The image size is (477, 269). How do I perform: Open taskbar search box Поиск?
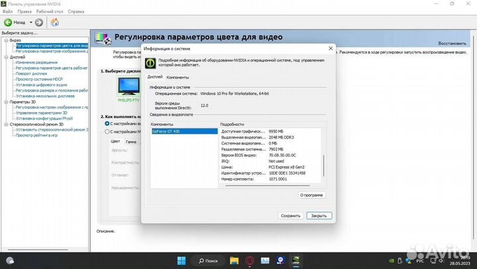click(x=209, y=261)
